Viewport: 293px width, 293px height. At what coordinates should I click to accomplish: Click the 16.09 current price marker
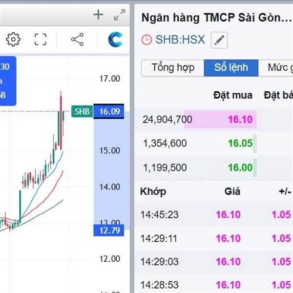109,111
